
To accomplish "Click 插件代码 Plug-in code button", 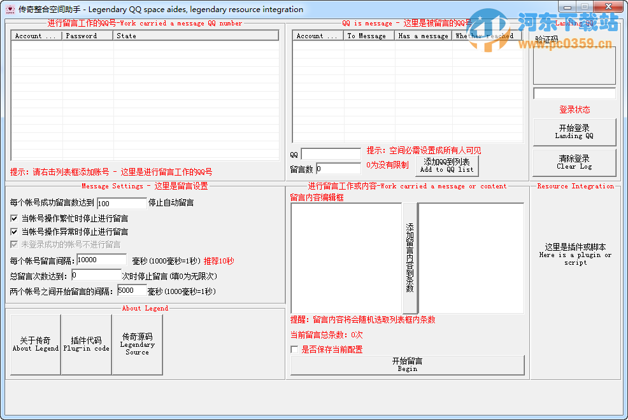I will click(x=87, y=344).
